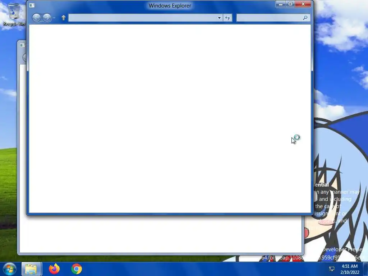Click Windows Explorer taskbar icon
Image resolution: width=368 pixels, height=276 pixels.
[x=31, y=269]
